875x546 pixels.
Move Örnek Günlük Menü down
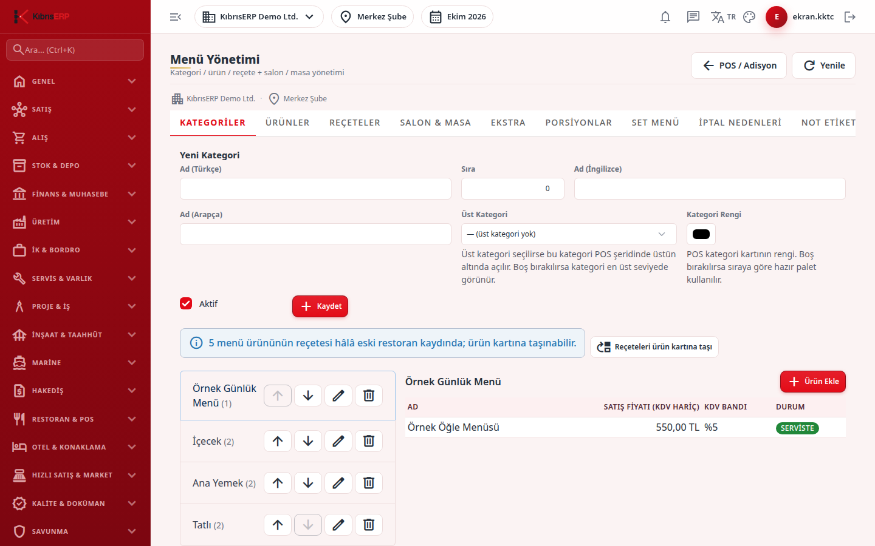308,396
